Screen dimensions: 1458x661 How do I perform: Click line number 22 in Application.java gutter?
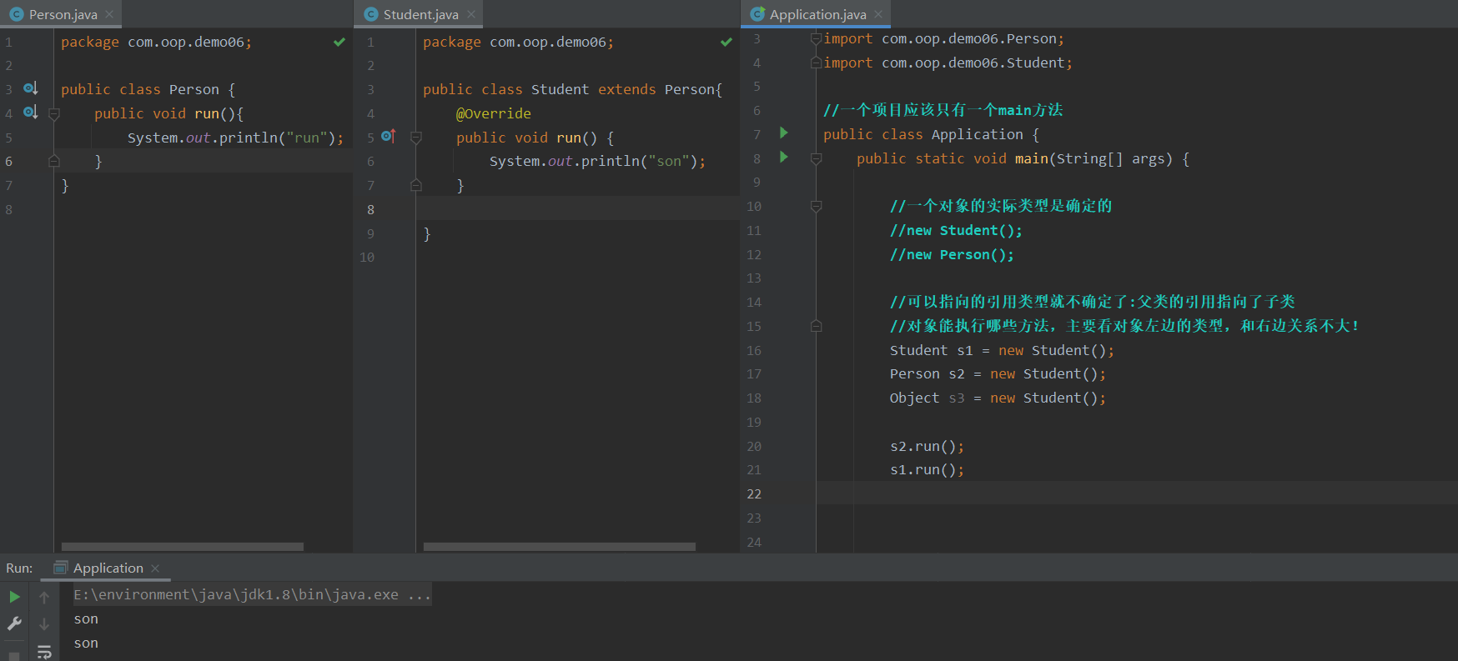(754, 493)
